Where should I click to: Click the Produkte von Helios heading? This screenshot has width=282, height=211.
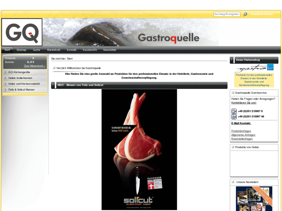click(x=247, y=147)
